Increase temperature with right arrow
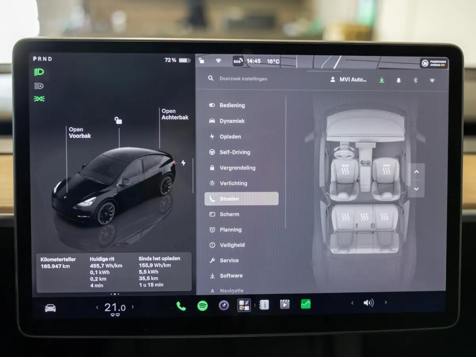The height and width of the screenshot is (357, 476). [x=132, y=307]
